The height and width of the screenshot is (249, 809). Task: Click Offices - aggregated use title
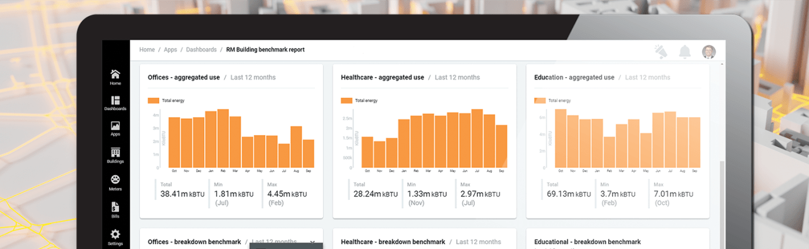[x=184, y=78]
